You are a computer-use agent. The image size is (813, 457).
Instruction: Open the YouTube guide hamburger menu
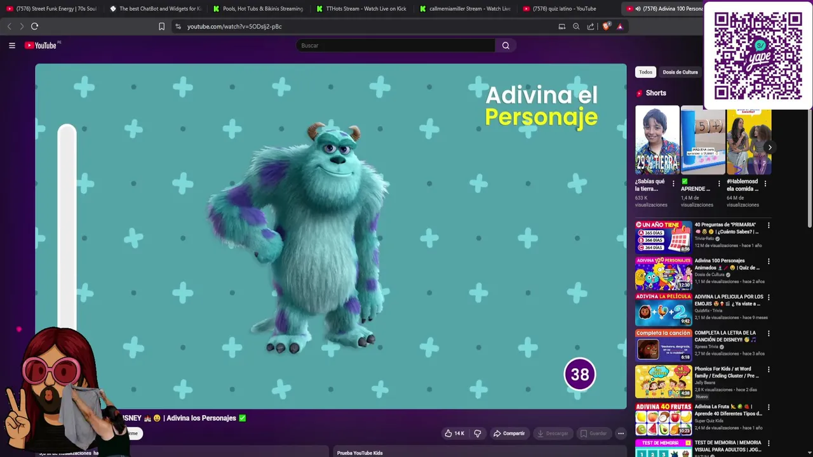coord(11,45)
